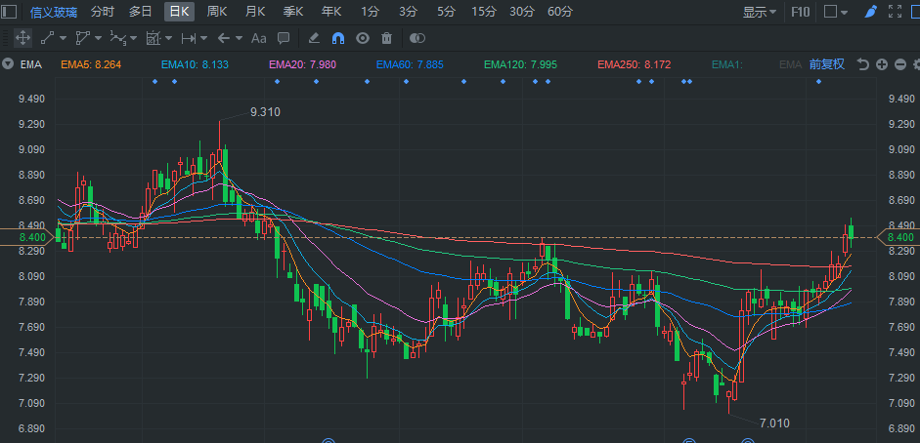Delete drawings with the trash icon
The width and height of the screenshot is (920, 443).
tap(386, 38)
